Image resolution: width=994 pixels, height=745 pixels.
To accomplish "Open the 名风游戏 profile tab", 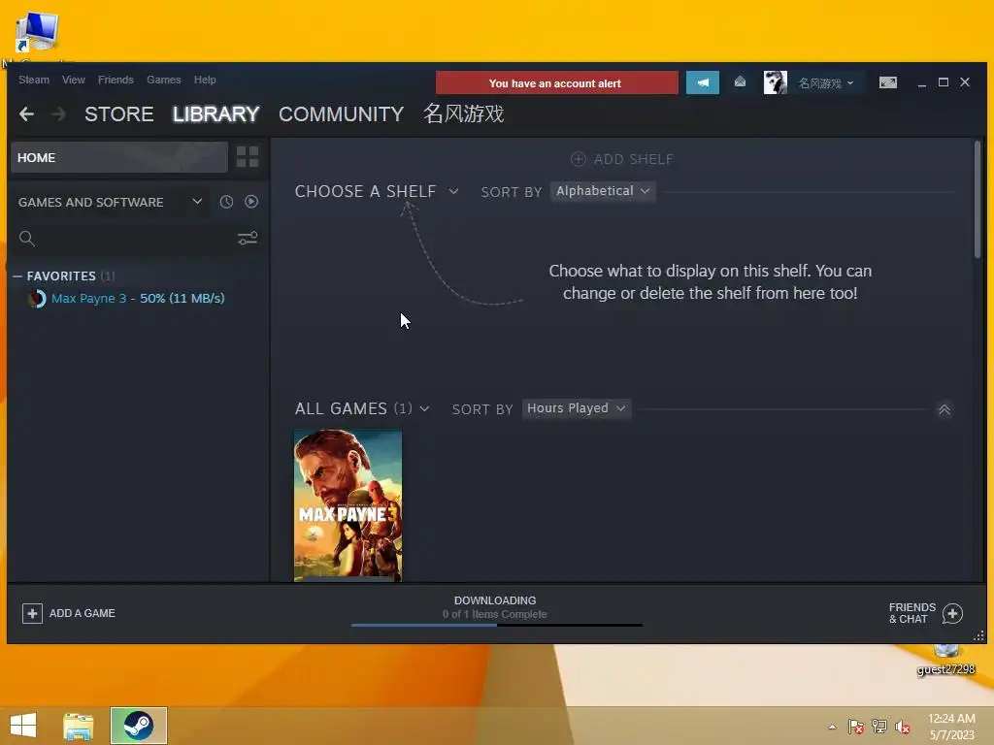I will point(463,114).
